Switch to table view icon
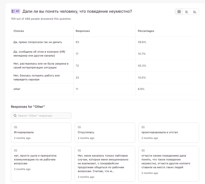 coord(179,12)
